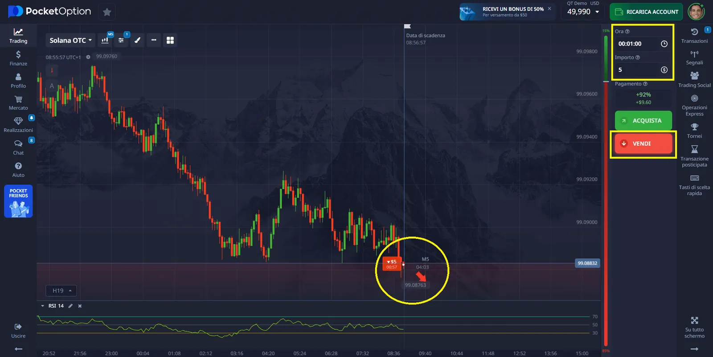713x357 pixels.
Task: Open the Segnali signals panel
Action: pos(694,57)
